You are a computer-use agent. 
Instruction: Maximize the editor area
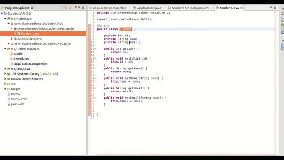click(x=275, y=8)
